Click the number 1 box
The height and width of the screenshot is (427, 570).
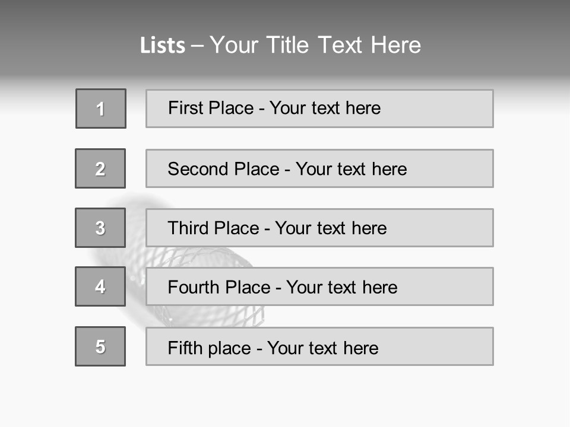[x=101, y=109]
